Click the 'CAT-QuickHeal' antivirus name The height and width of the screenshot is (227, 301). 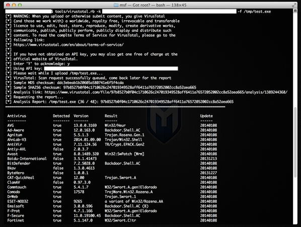point(21,178)
